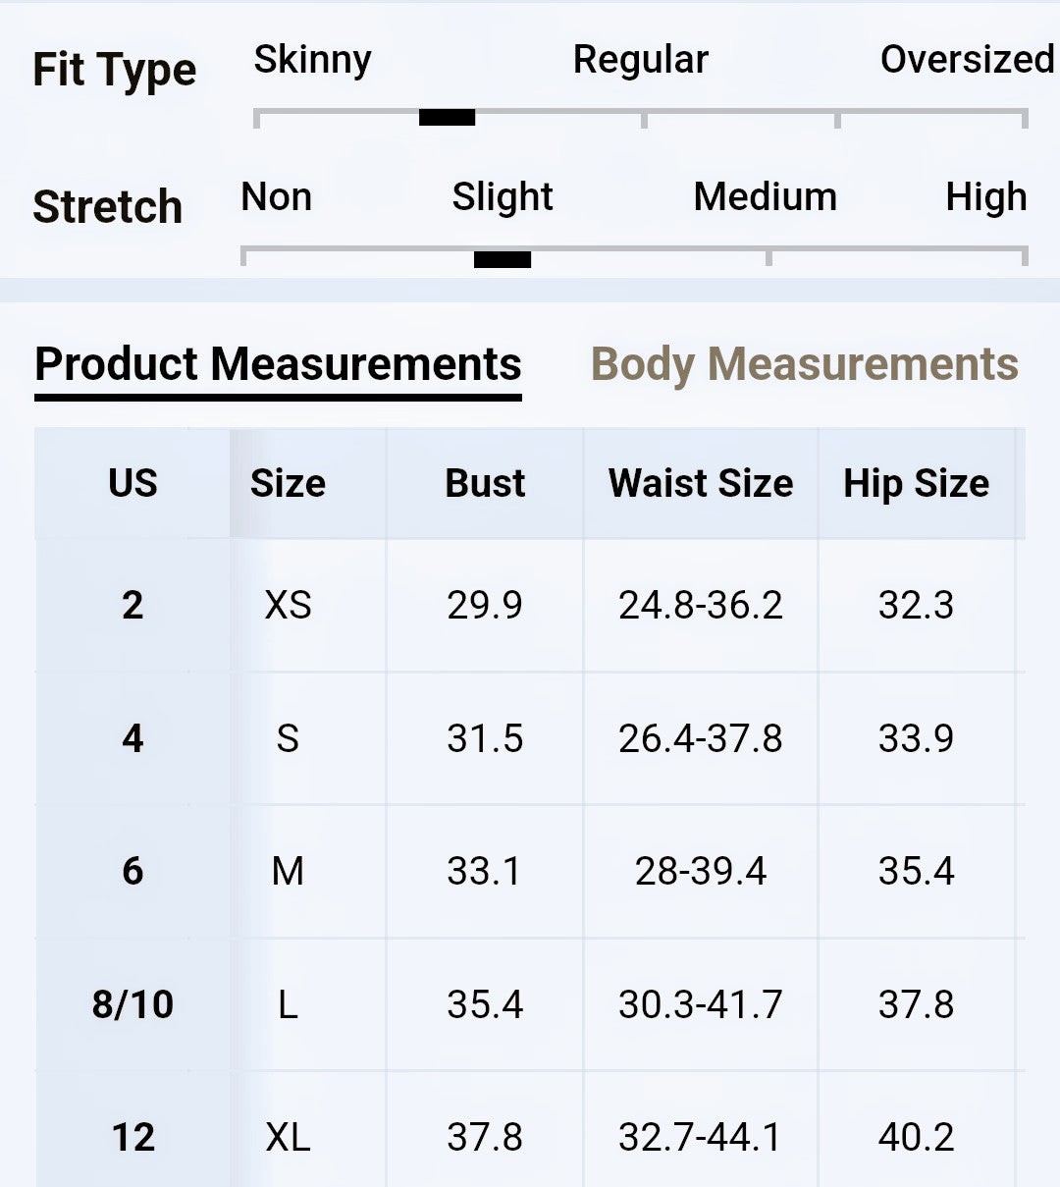Click the 28-39.4 waist size value
This screenshot has width=1060, height=1187.
coord(701,871)
